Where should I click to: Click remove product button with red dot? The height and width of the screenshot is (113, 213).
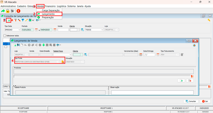point(190,81)
